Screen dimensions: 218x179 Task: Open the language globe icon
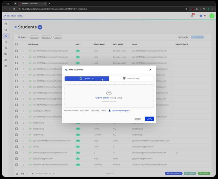point(201,16)
